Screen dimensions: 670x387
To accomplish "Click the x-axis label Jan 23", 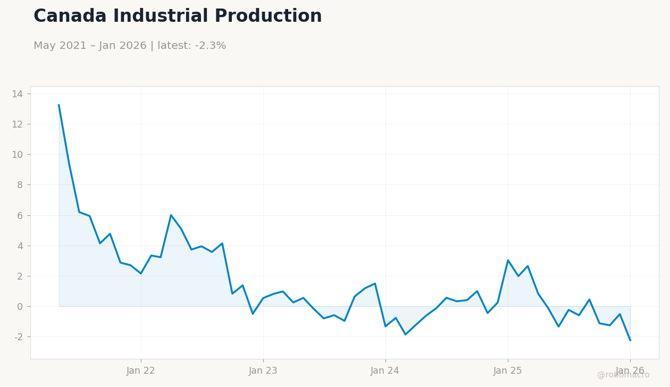I will coord(263,371).
